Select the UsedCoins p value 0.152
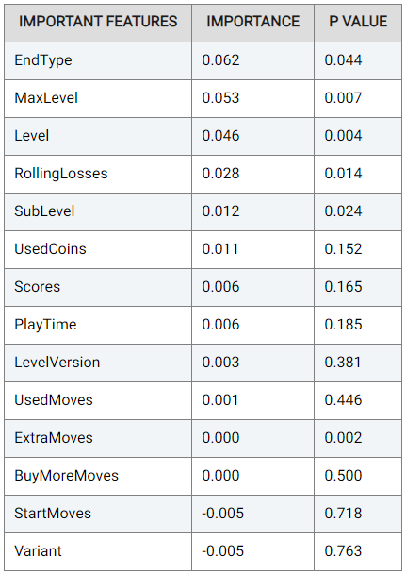 (x=343, y=249)
